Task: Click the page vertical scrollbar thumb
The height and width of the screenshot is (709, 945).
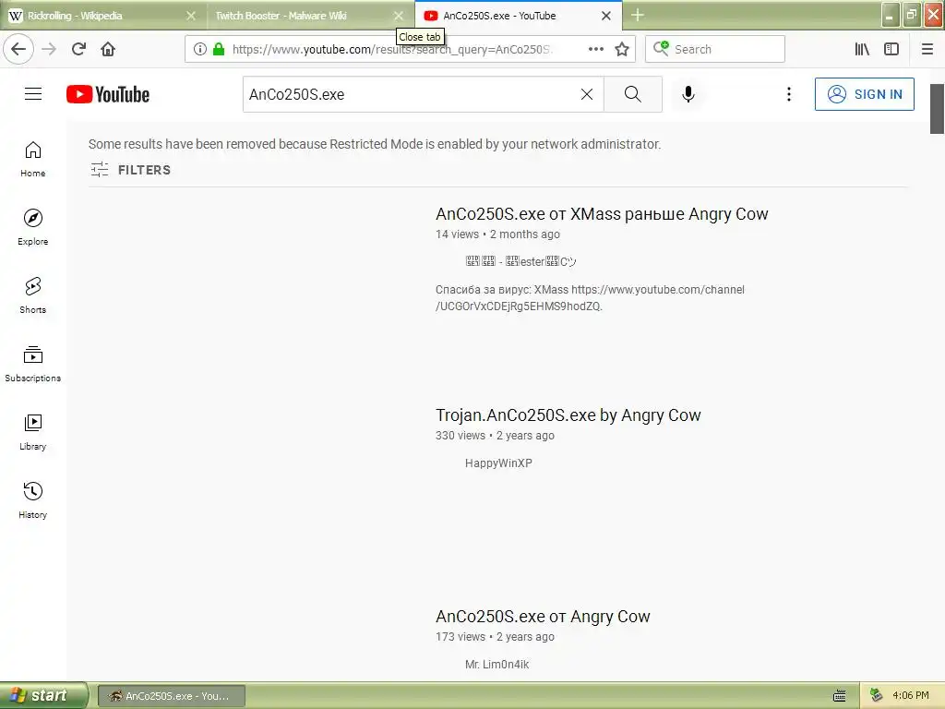Action: (937, 109)
